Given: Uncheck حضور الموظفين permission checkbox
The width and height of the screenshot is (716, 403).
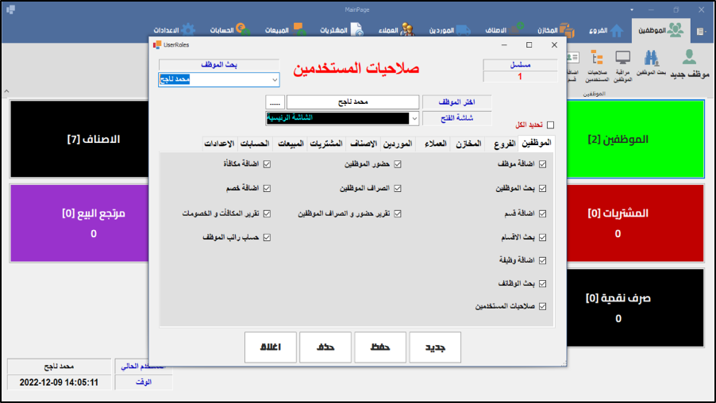Looking at the screenshot, I should [398, 165].
